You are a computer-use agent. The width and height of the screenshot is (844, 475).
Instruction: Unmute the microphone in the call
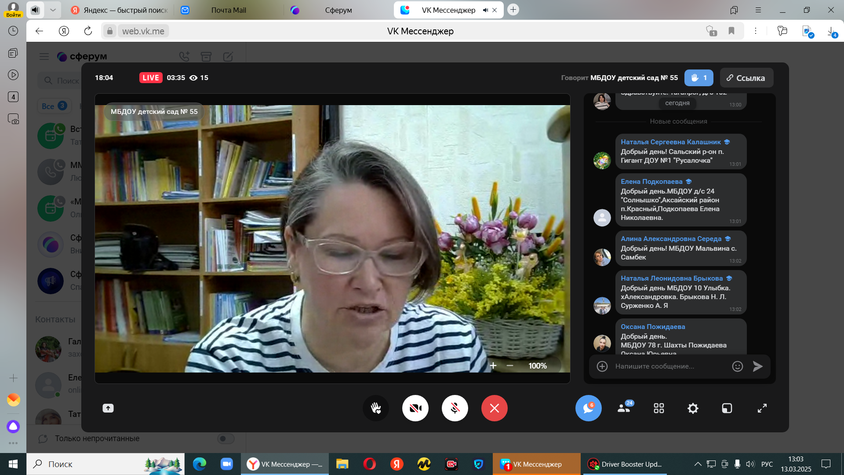[x=455, y=408]
